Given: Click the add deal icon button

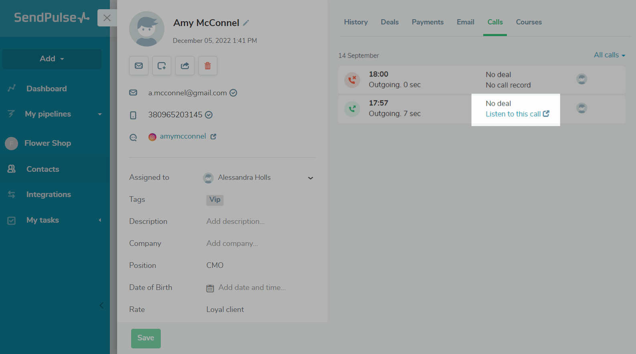Looking at the screenshot, I should coord(162,66).
